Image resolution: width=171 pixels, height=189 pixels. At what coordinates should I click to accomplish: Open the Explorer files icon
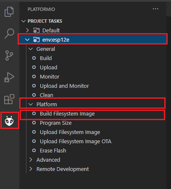pos(9,12)
